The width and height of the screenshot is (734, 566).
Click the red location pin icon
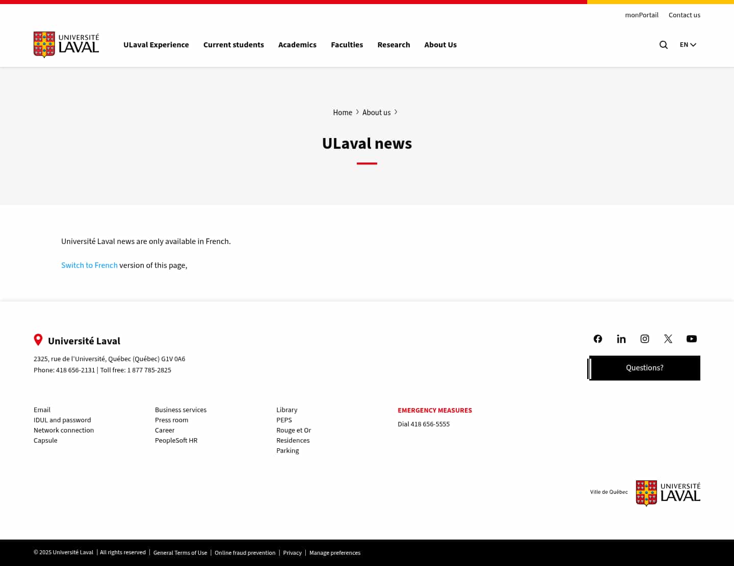click(x=38, y=340)
